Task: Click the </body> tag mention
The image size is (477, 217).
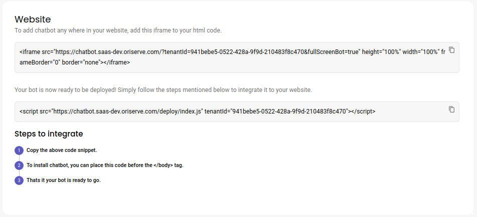Action: (x=164, y=165)
